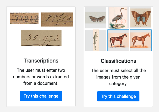The width and height of the screenshot is (159, 112).
Task: Click the gray padding left of the shark
Action: coord(89,40)
